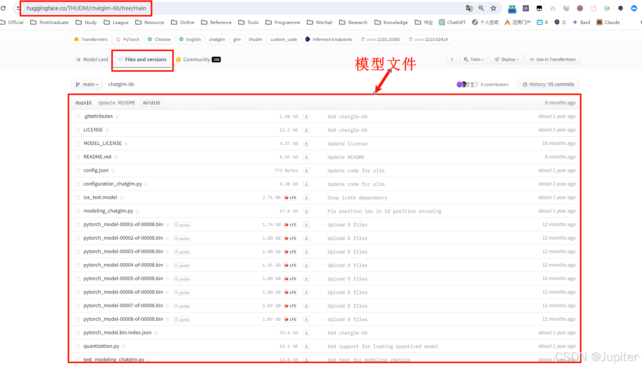Click the download icon for pytorch_model-00004-of-00008.bin
Image resolution: width=642 pixels, height=368 pixels.
(x=307, y=265)
